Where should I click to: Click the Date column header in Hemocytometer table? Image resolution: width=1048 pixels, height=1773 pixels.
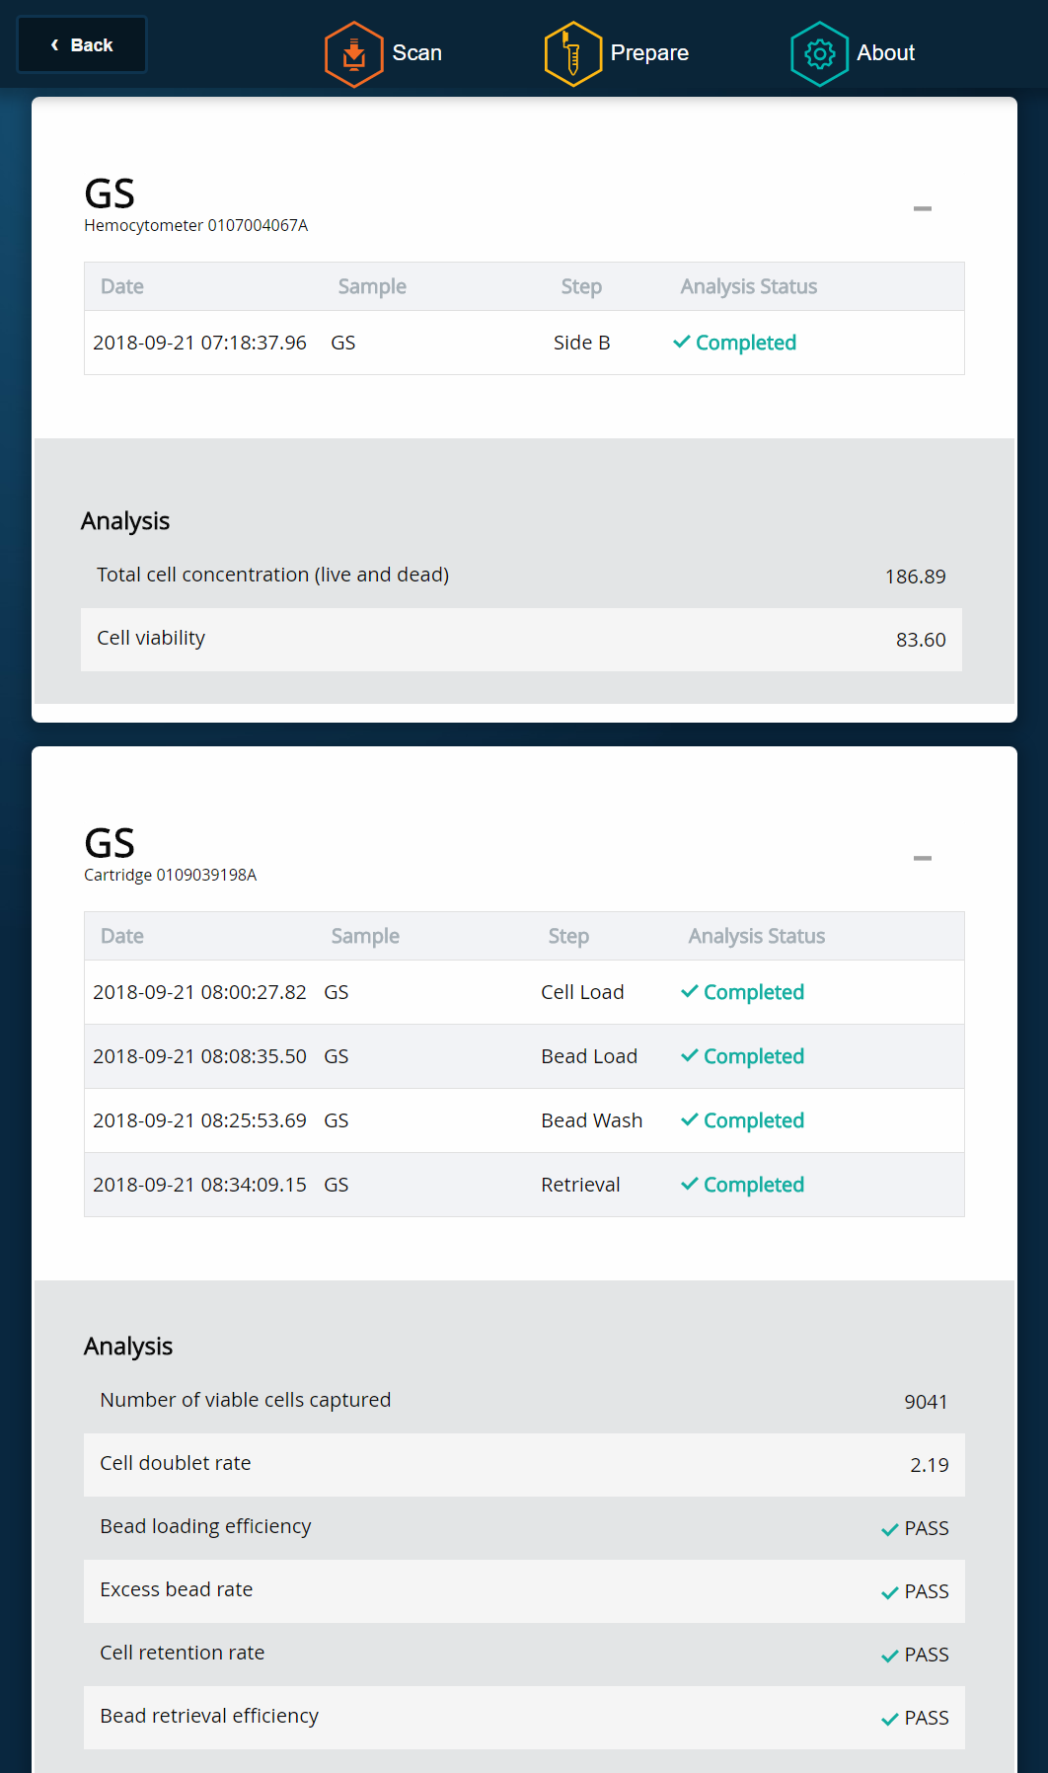[122, 286]
